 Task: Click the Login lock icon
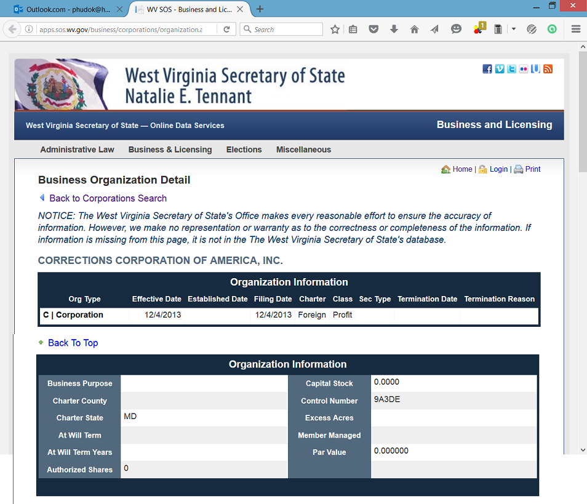(483, 169)
